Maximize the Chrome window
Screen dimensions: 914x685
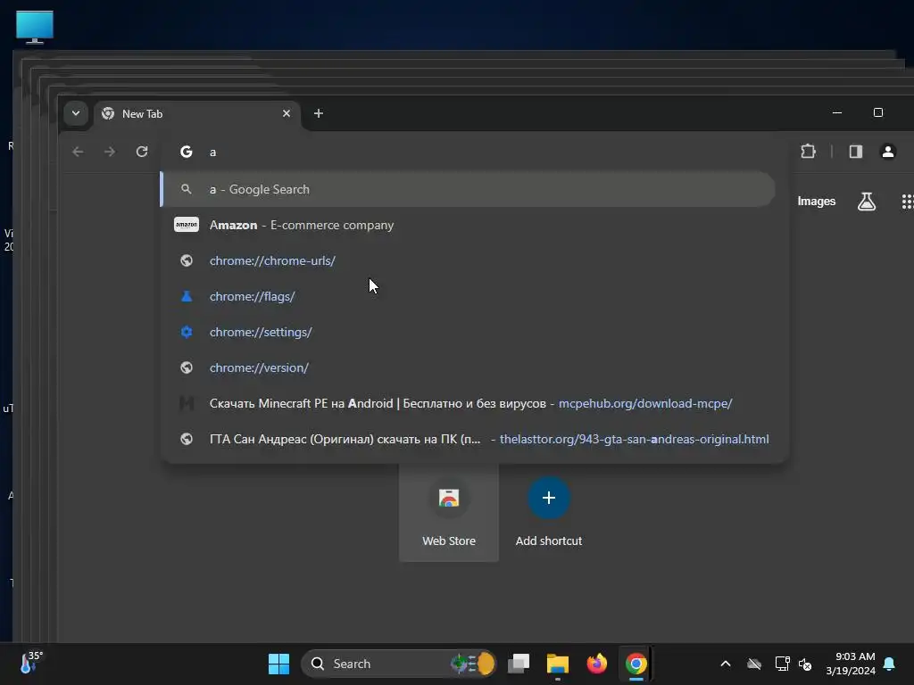pos(878,112)
